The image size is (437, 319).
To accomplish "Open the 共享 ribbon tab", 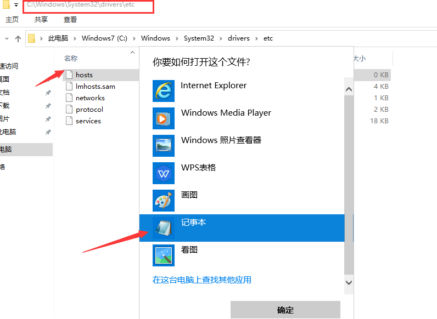I will 41,20.
